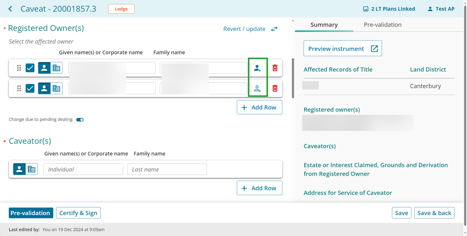Switch to the Pre-validation tab
Viewport: 467px width, 236px height.
tap(383, 24)
